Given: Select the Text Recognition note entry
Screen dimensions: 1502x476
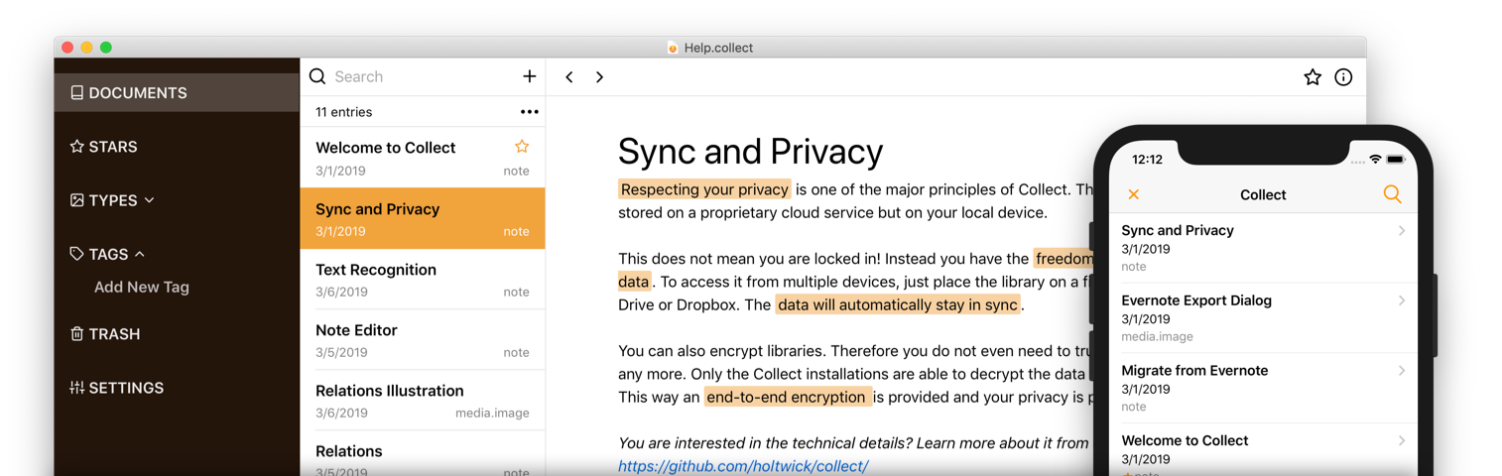Looking at the screenshot, I should click(x=422, y=280).
